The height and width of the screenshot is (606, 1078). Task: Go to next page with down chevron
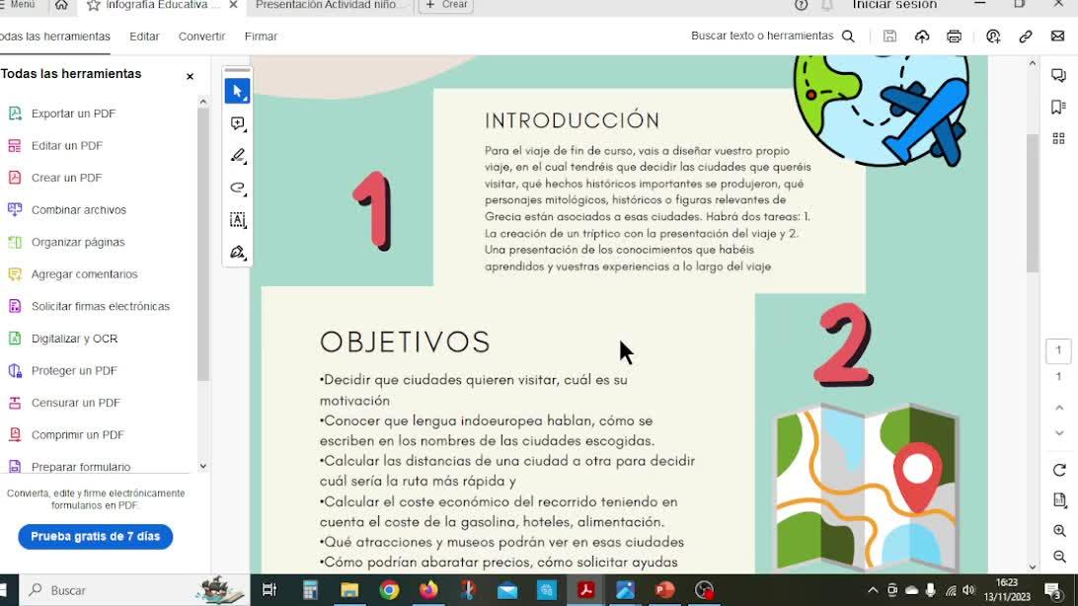tap(1058, 433)
